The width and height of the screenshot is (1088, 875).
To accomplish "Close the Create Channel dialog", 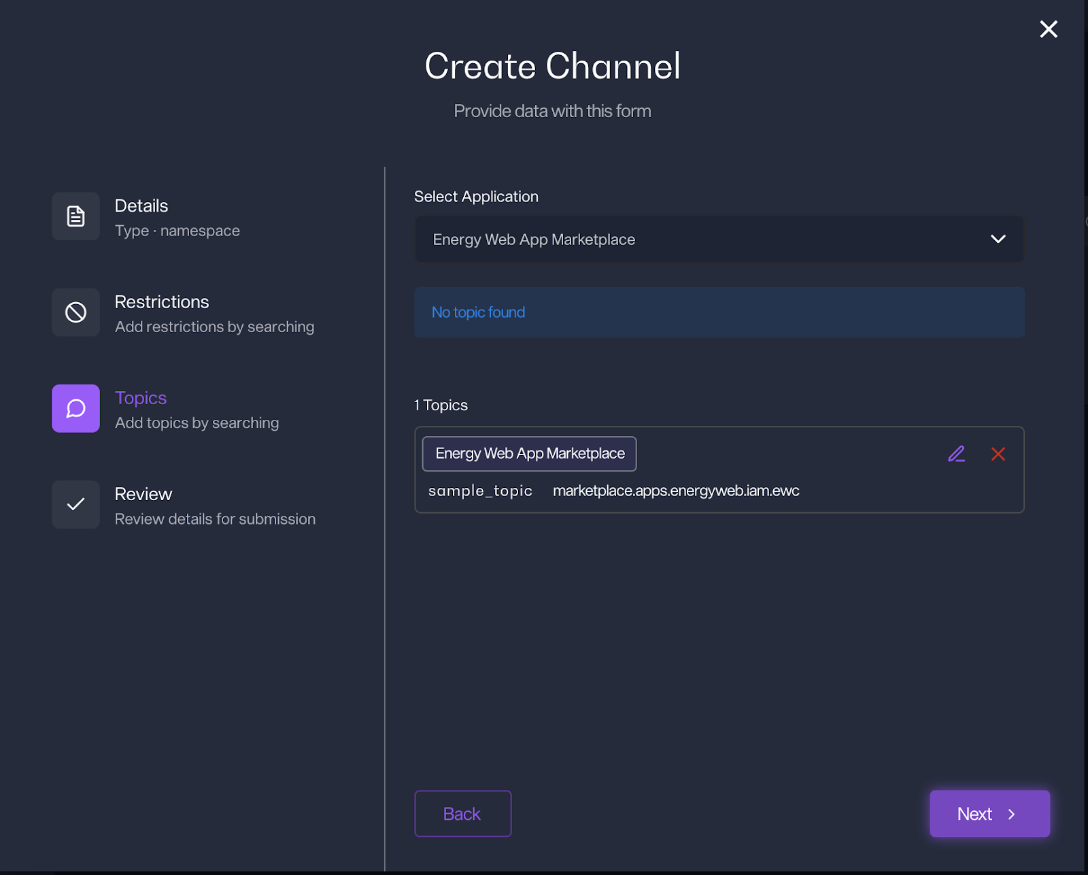I will pos(1048,29).
